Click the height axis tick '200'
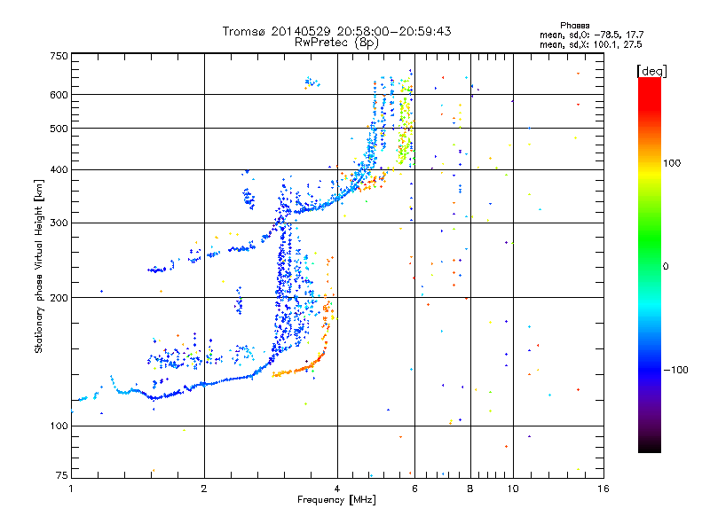The width and height of the screenshot is (710, 532). point(59,298)
